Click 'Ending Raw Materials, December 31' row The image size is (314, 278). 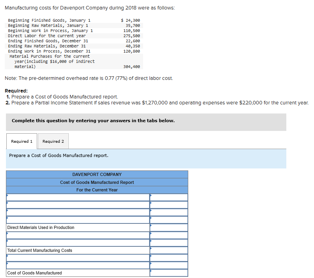(47, 46)
